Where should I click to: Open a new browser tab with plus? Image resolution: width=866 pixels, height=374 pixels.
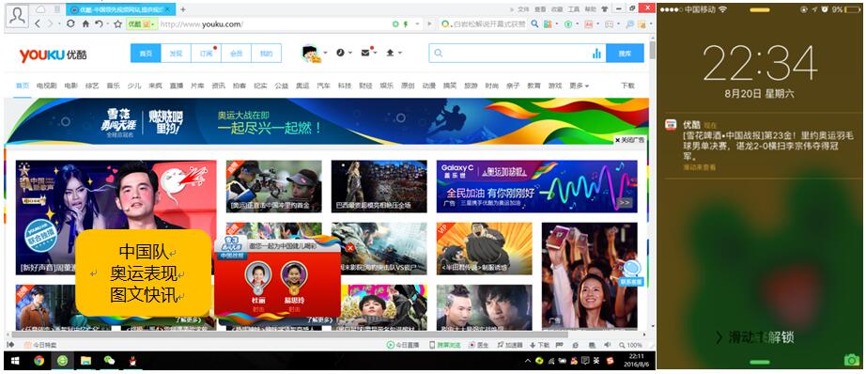[x=183, y=9]
